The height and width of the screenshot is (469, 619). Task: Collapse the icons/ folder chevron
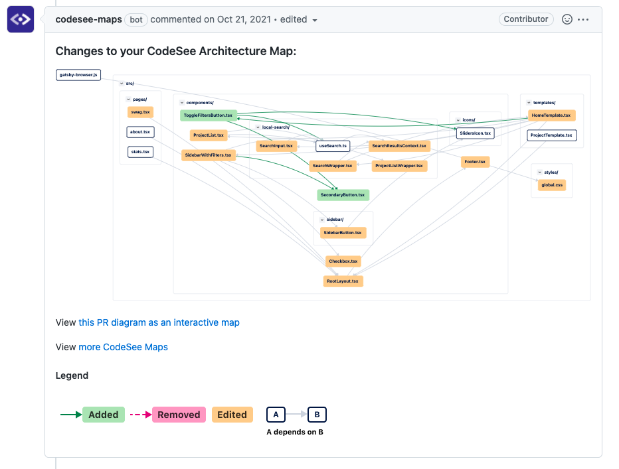pos(458,120)
